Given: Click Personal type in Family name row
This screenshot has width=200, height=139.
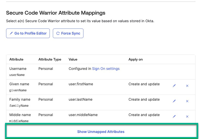Looking at the screenshot, I should [46, 100].
